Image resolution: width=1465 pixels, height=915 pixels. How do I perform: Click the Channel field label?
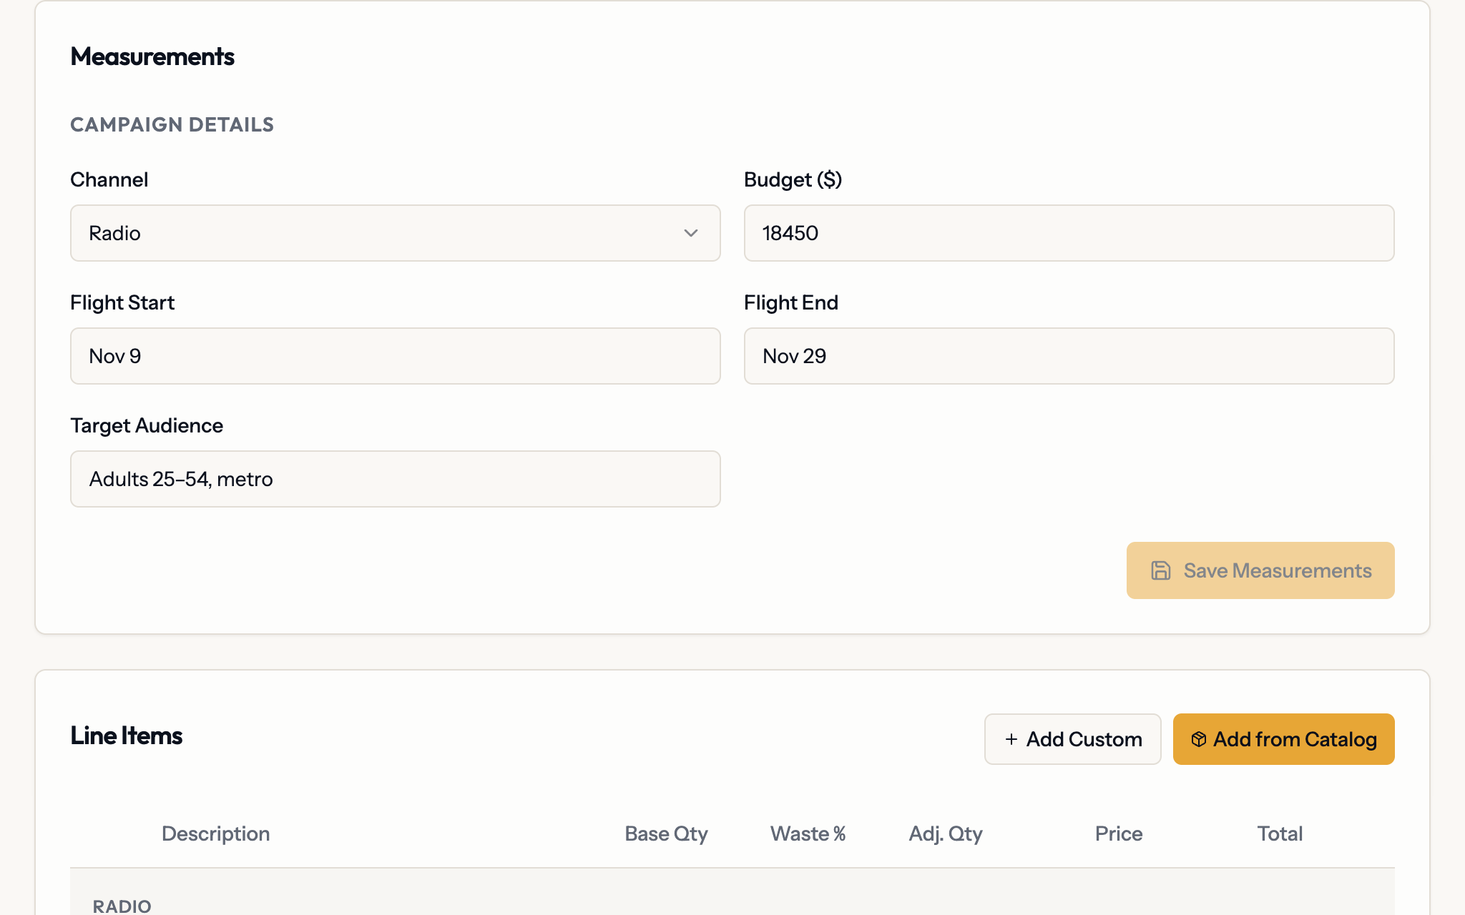pos(109,179)
